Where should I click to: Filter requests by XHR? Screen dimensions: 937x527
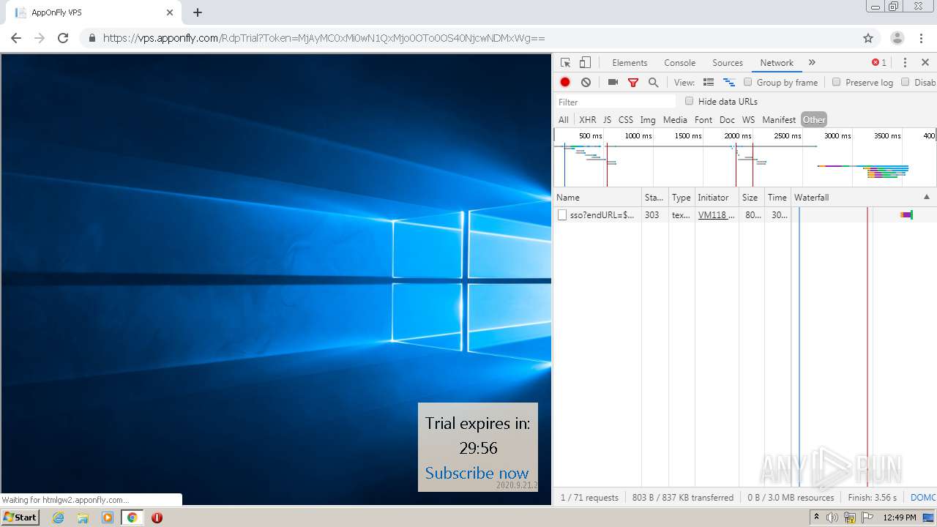(x=588, y=120)
